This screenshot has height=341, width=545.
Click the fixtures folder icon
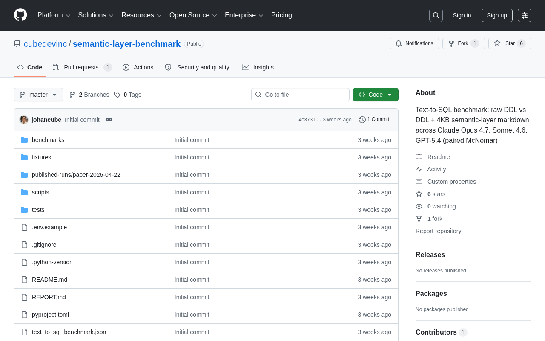tap(24, 157)
